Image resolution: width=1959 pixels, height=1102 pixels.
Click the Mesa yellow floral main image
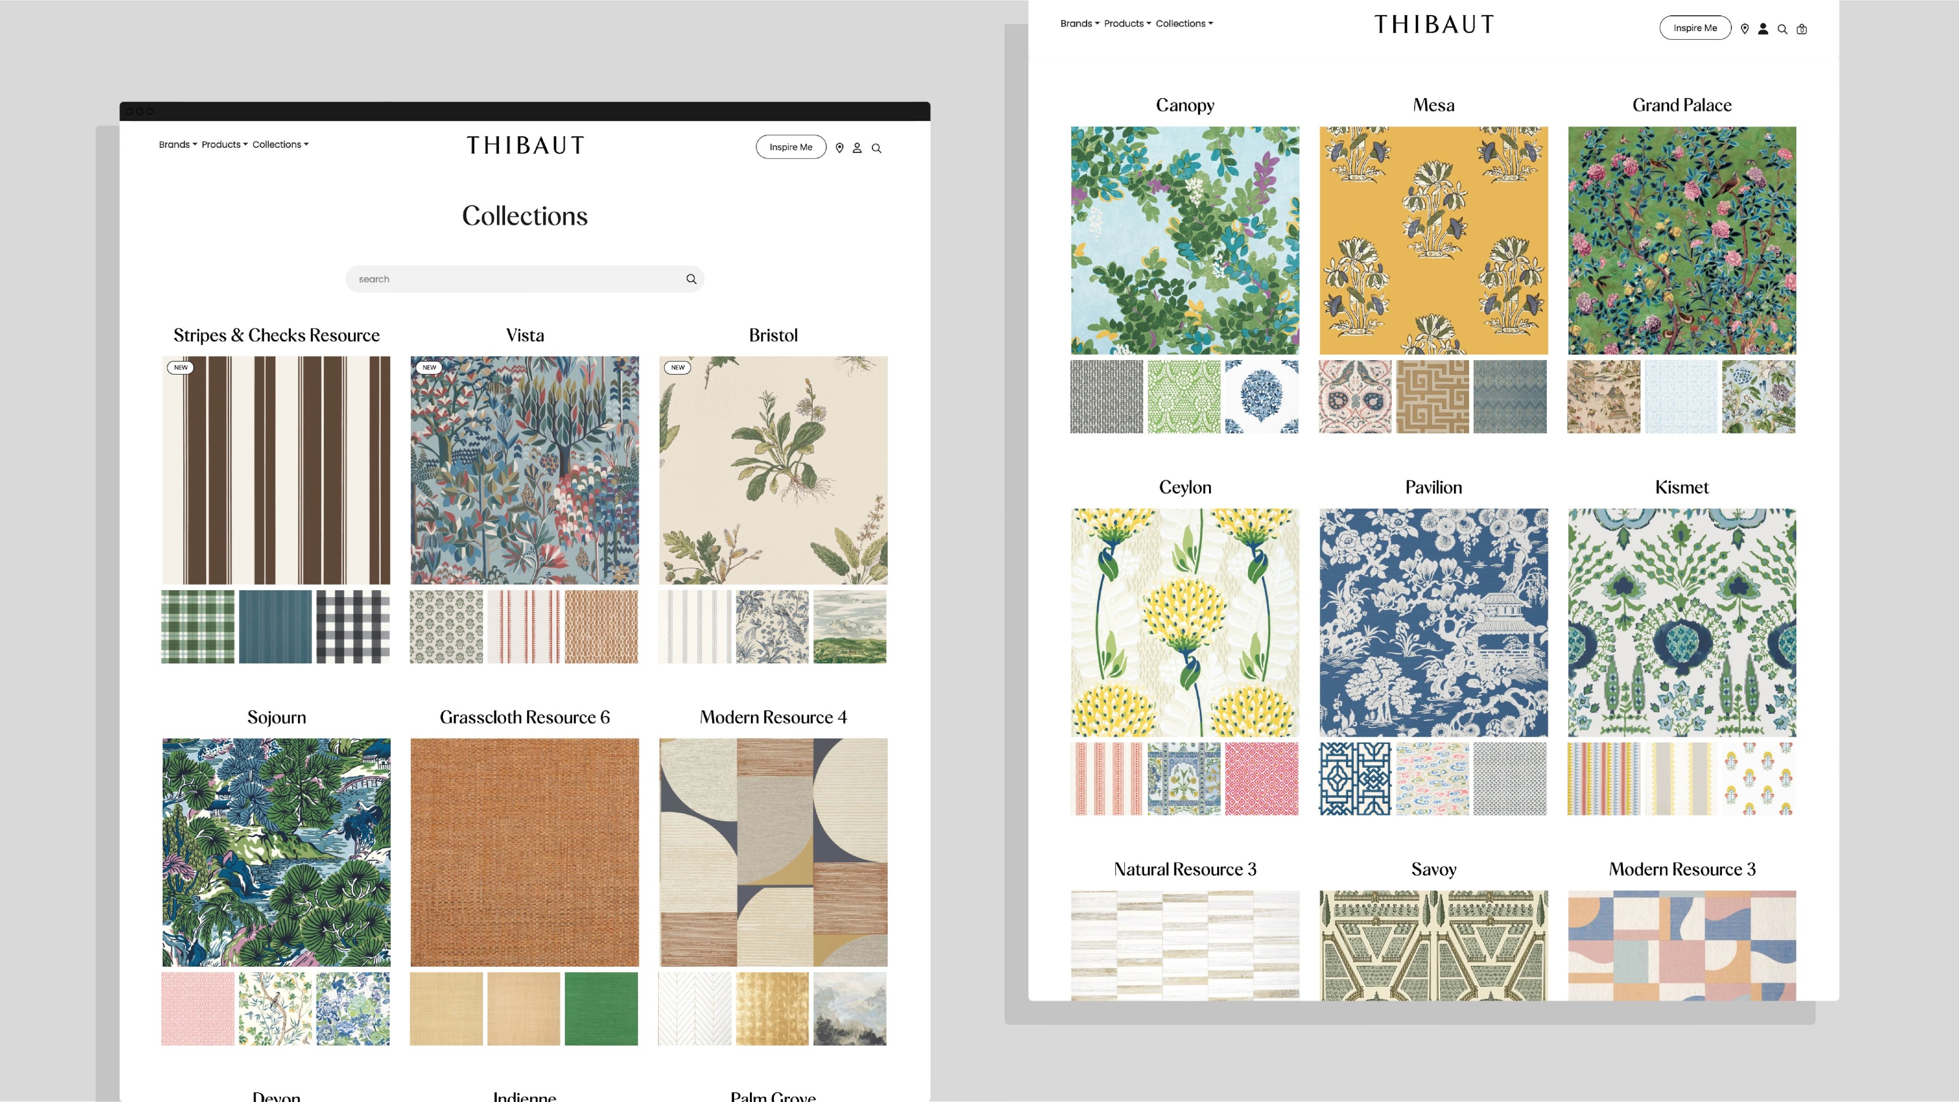(x=1434, y=240)
